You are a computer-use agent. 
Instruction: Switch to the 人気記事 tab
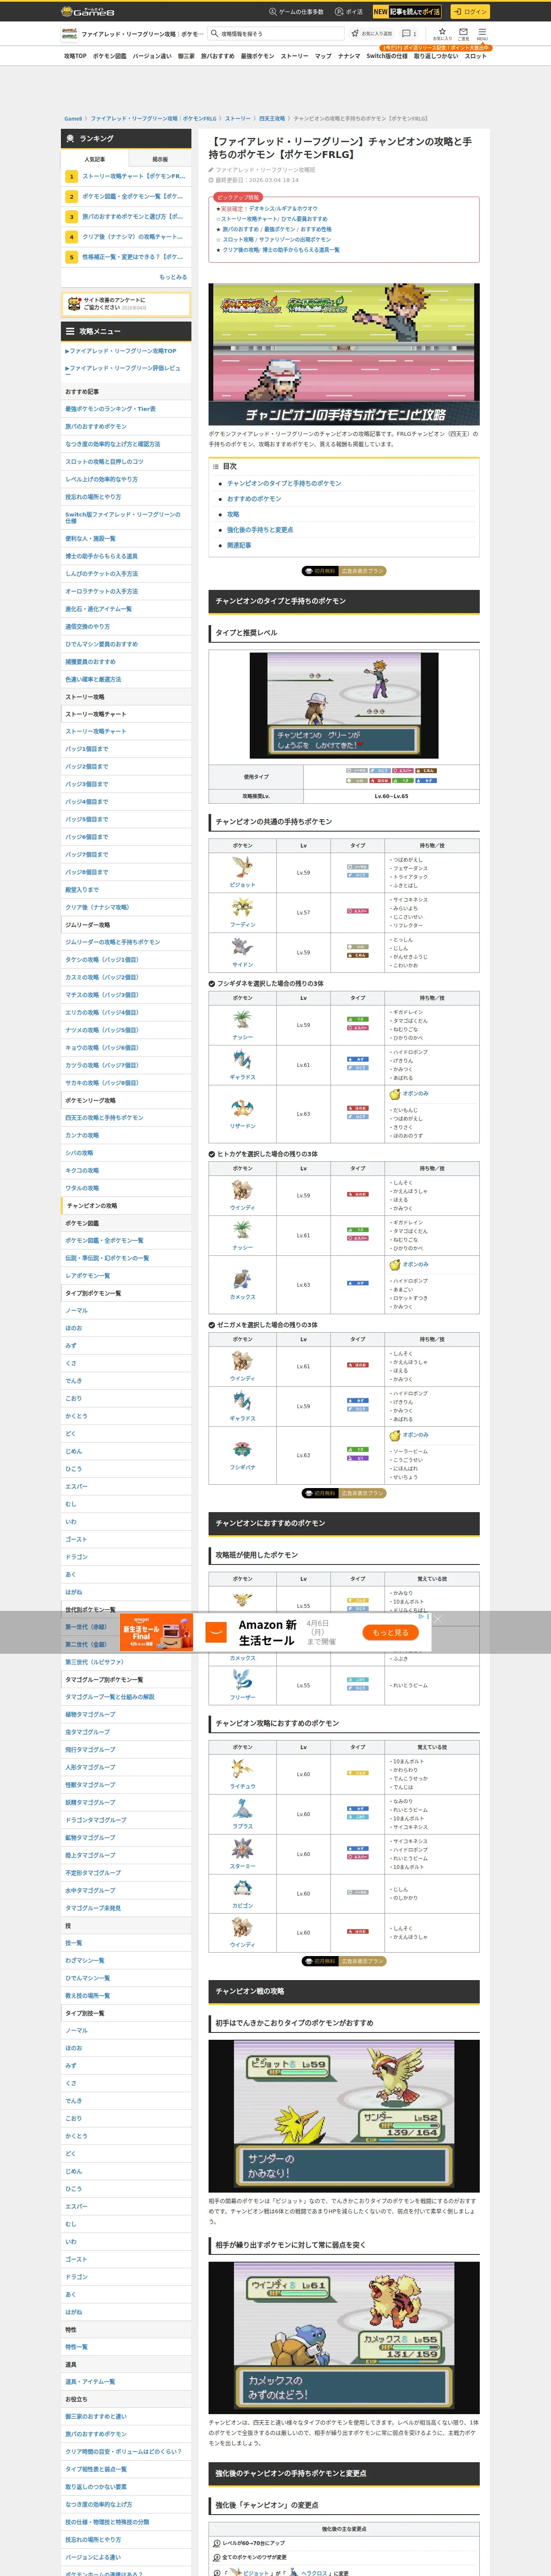coord(95,159)
